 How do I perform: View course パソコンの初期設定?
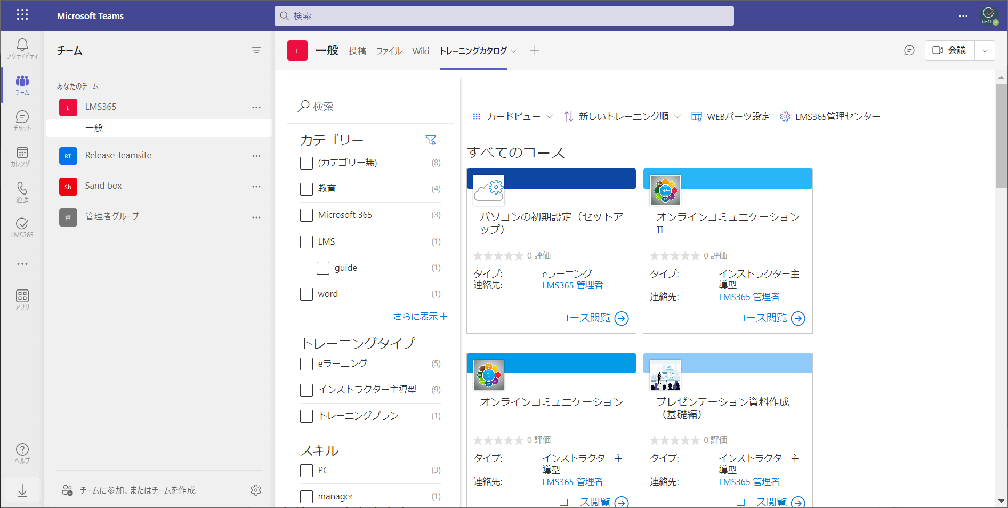coord(594,318)
